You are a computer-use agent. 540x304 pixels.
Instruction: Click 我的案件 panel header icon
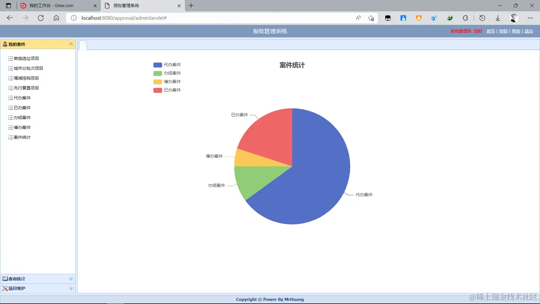pyautogui.click(x=5, y=44)
